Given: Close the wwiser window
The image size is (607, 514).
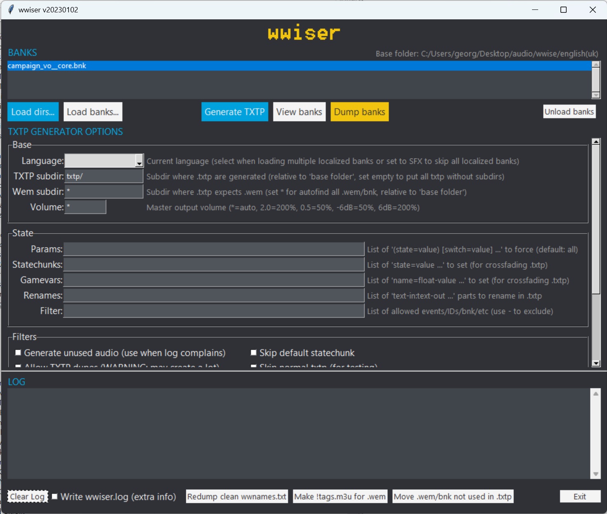Looking at the screenshot, I should [x=593, y=10].
